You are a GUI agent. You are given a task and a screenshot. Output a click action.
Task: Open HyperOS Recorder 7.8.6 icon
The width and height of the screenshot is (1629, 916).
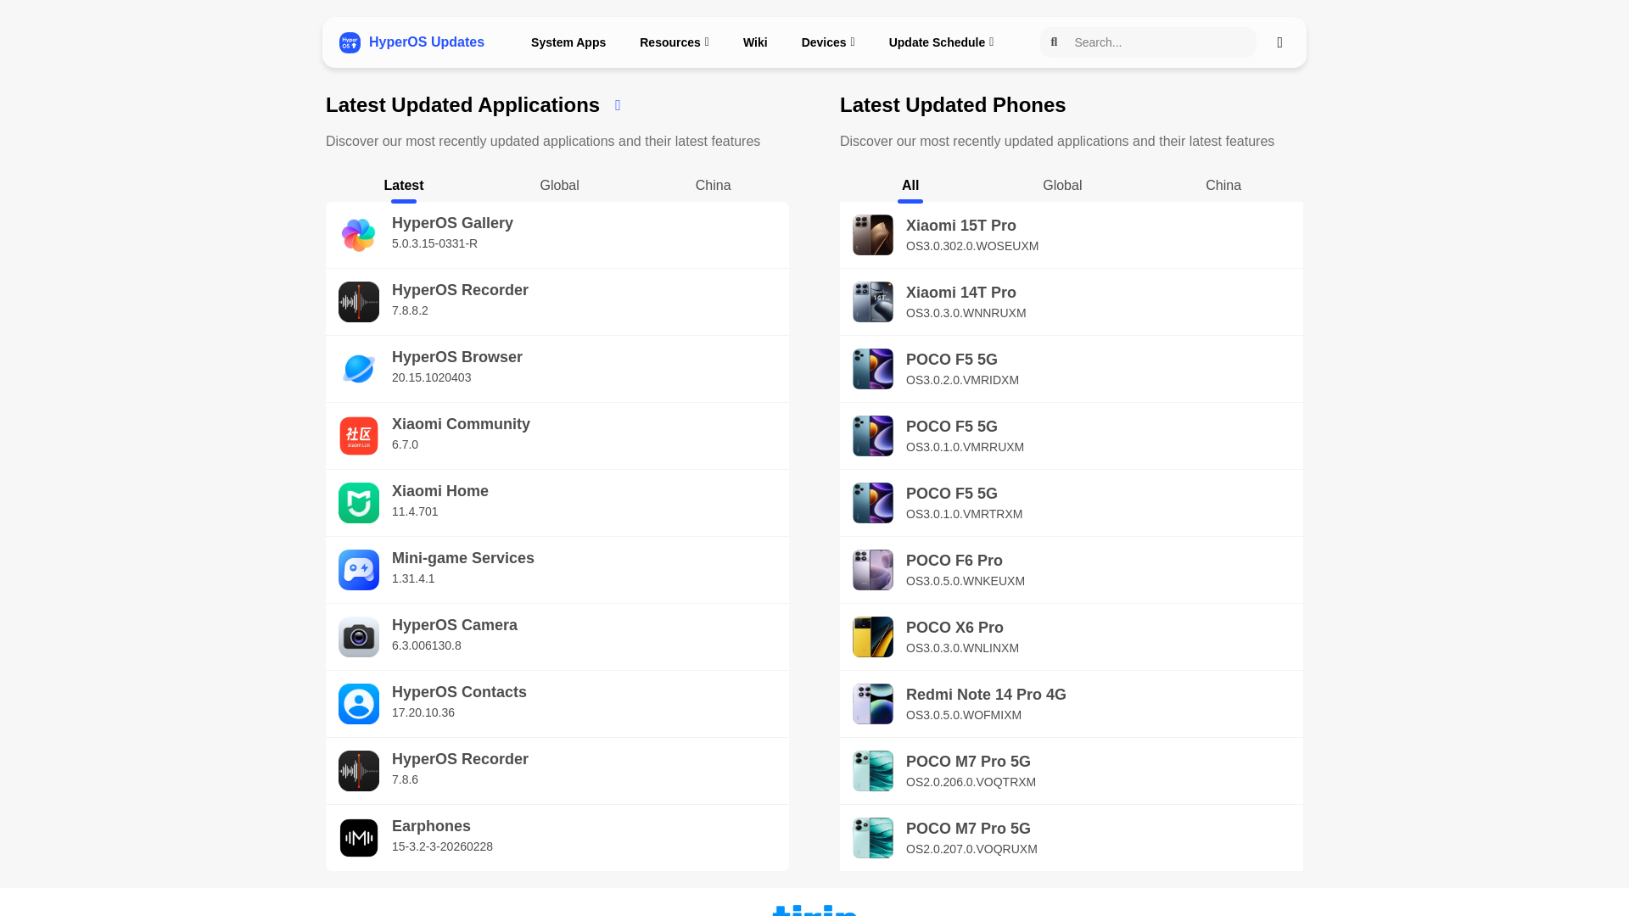[359, 771]
